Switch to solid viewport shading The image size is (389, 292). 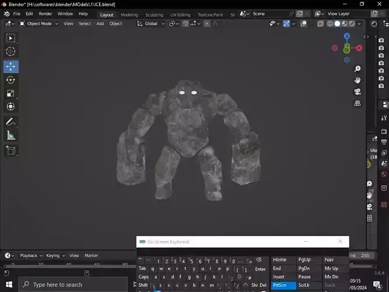(337, 23)
